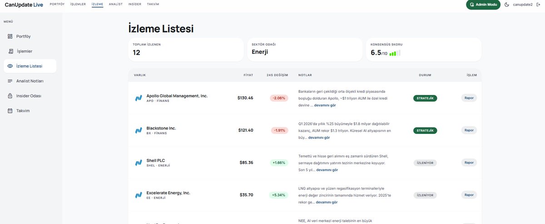Open Rapor for Excelerate Energy

point(469,195)
